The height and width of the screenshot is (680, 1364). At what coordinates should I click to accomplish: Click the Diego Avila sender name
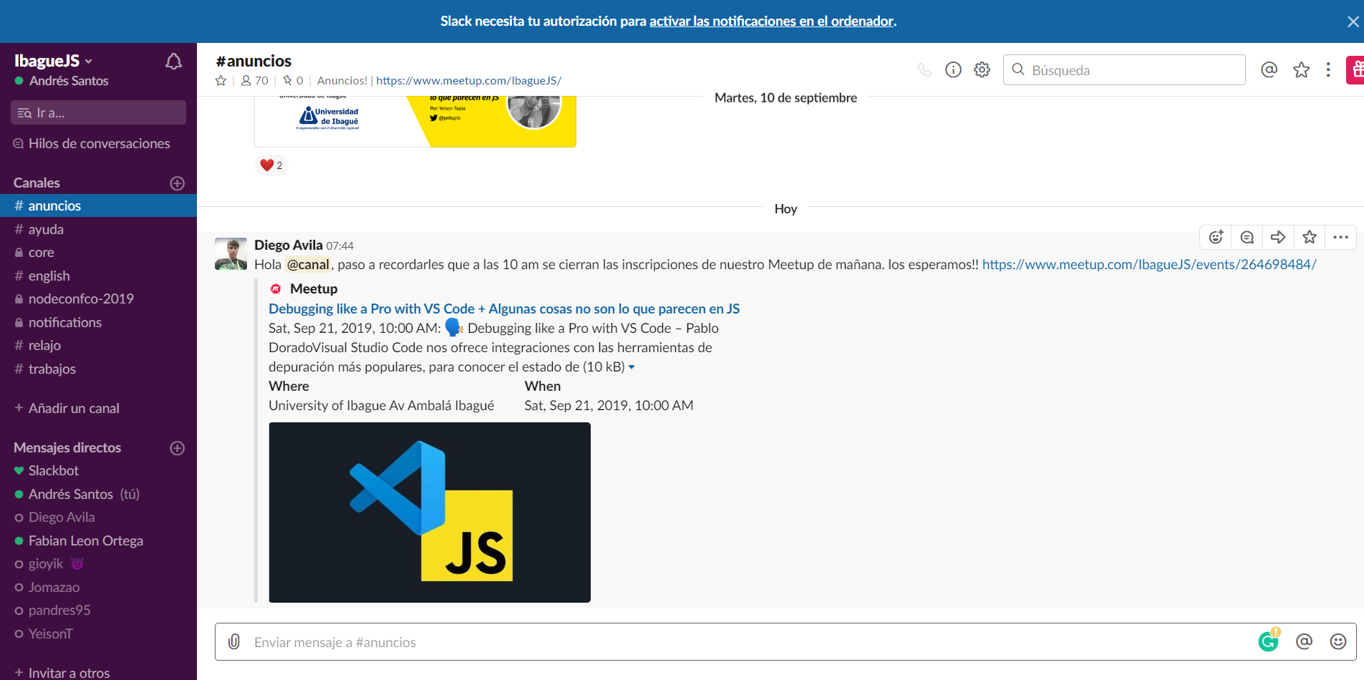pos(289,245)
